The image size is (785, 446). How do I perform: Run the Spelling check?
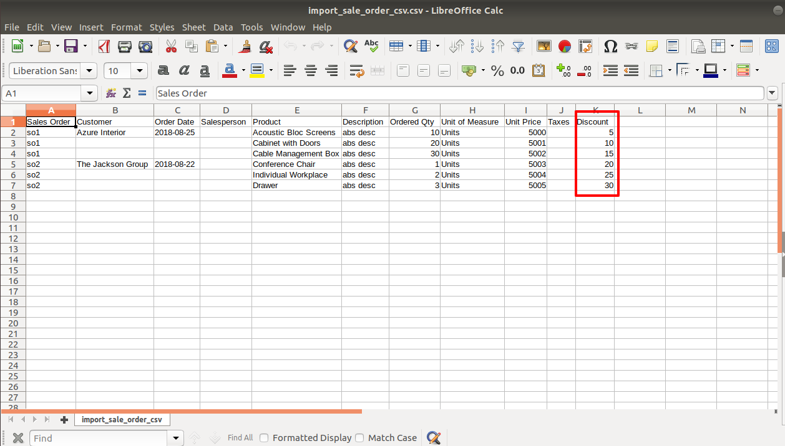[371, 46]
